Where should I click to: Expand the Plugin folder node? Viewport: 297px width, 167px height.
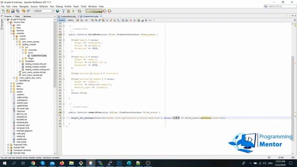23,58
